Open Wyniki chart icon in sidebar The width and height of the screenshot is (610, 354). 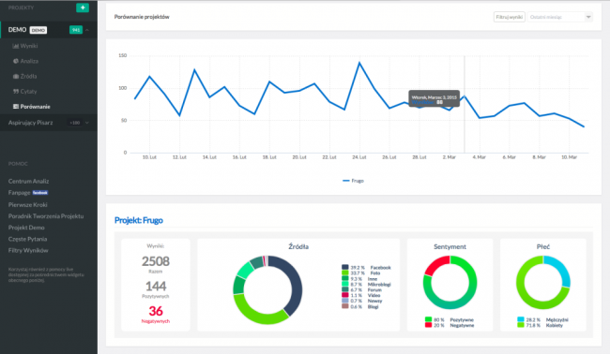(16, 46)
